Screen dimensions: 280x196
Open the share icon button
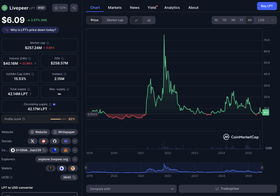pos(74,8)
